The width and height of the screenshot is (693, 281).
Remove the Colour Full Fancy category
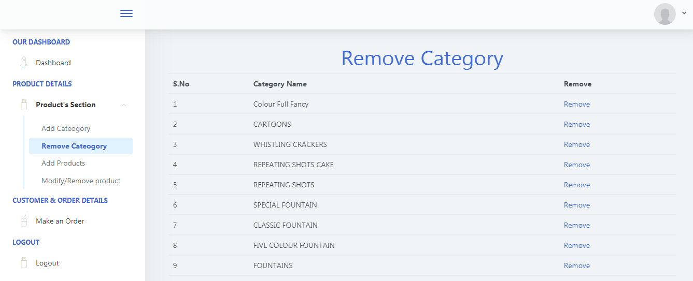576,104
